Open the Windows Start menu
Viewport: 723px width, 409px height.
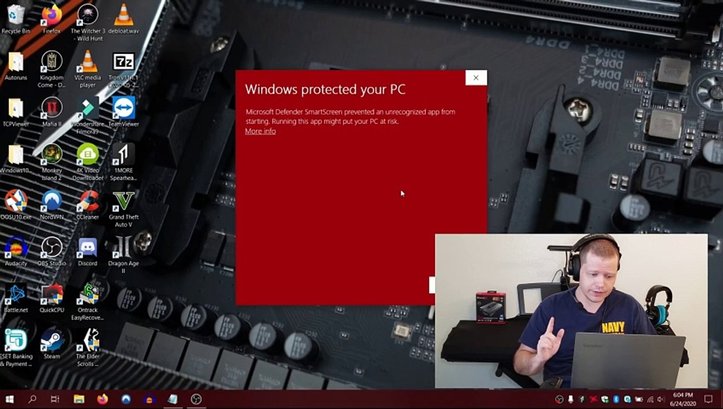click(x=10, y=399)
